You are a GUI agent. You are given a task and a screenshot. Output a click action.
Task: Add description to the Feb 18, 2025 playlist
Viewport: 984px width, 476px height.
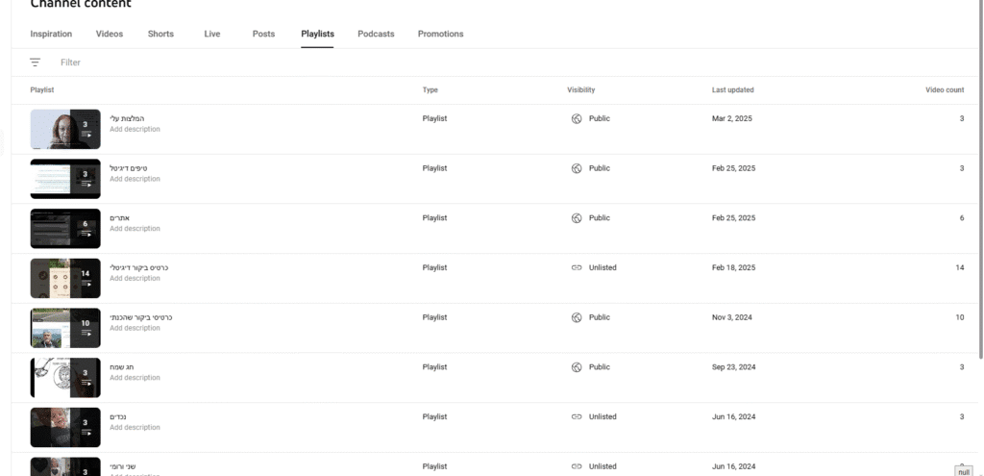point(135,278)
